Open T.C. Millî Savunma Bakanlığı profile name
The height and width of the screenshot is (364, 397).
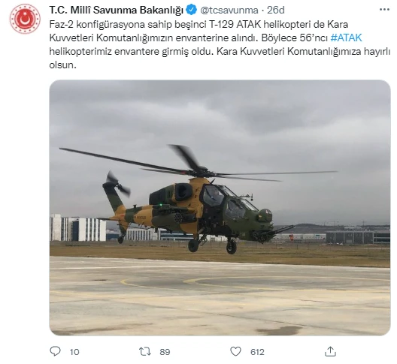point(117,10)
